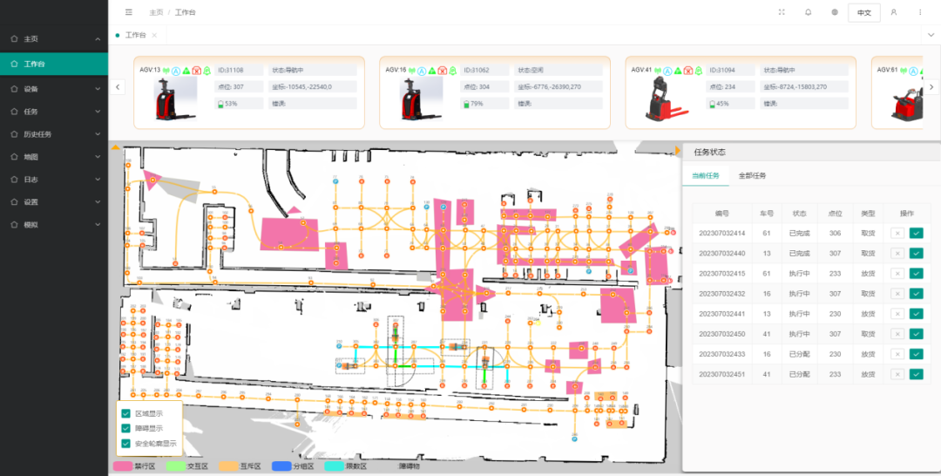941x476 pixels.
Task: Confirm task 202307032414 with green check button
Action: [x=916, y=232]
